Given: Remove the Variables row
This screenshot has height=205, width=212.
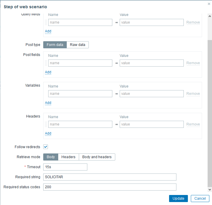Looking at the screenshot, I should click(x=193, y=94).
